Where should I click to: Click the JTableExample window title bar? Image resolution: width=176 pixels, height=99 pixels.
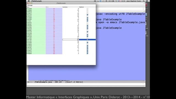[61, 3]
